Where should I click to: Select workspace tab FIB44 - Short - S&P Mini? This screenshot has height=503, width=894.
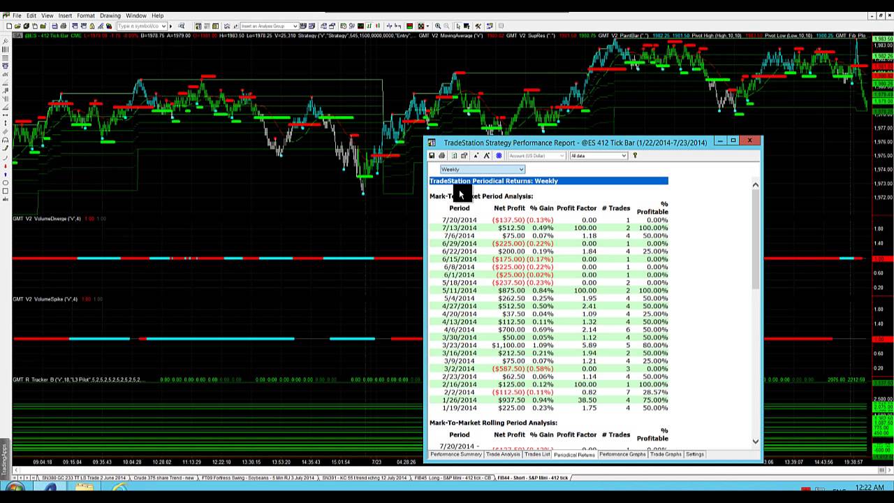click(x=532, y=478)
